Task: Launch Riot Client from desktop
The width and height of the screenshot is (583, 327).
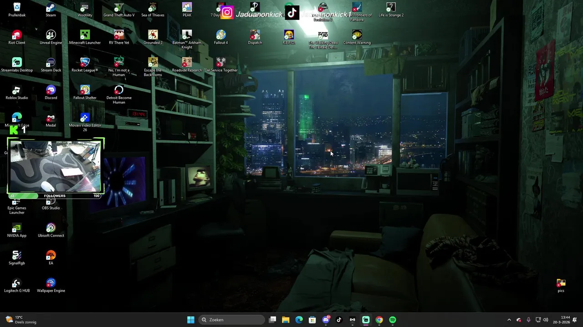Action: (17, 38)
